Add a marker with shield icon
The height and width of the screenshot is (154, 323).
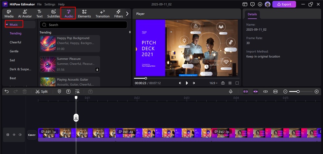click(x=59, y=92)
